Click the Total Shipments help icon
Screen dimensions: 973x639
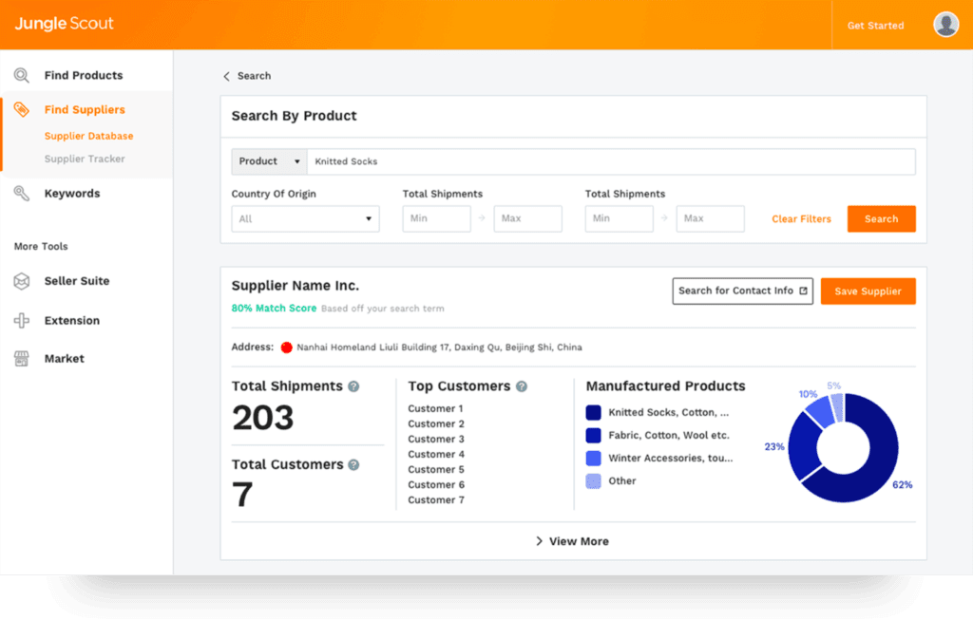(353, 386)
